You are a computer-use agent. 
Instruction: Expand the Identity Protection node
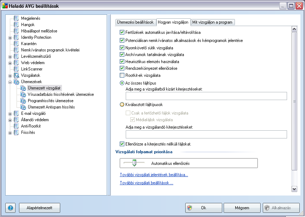tap(10, 38)
